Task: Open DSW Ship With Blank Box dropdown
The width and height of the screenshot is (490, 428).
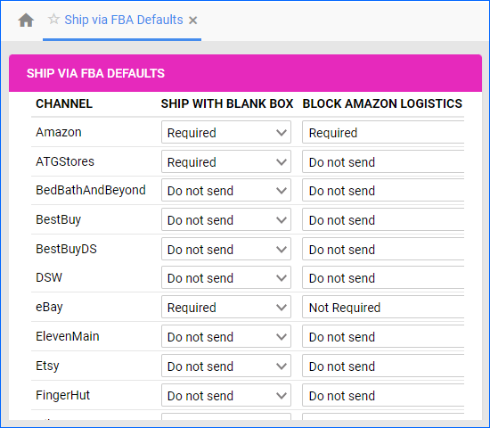Action: [226, 277]
